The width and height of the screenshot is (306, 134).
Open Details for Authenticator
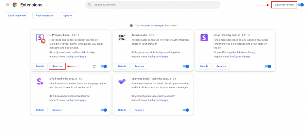(122, 66)
